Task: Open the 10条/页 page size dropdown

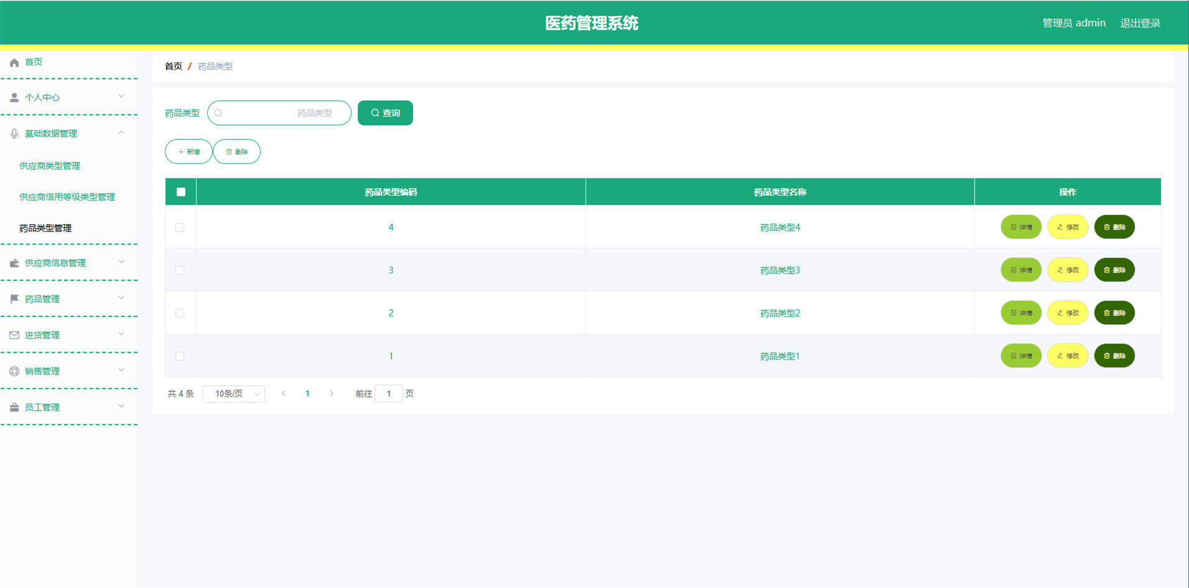Action: click(234, 394)
